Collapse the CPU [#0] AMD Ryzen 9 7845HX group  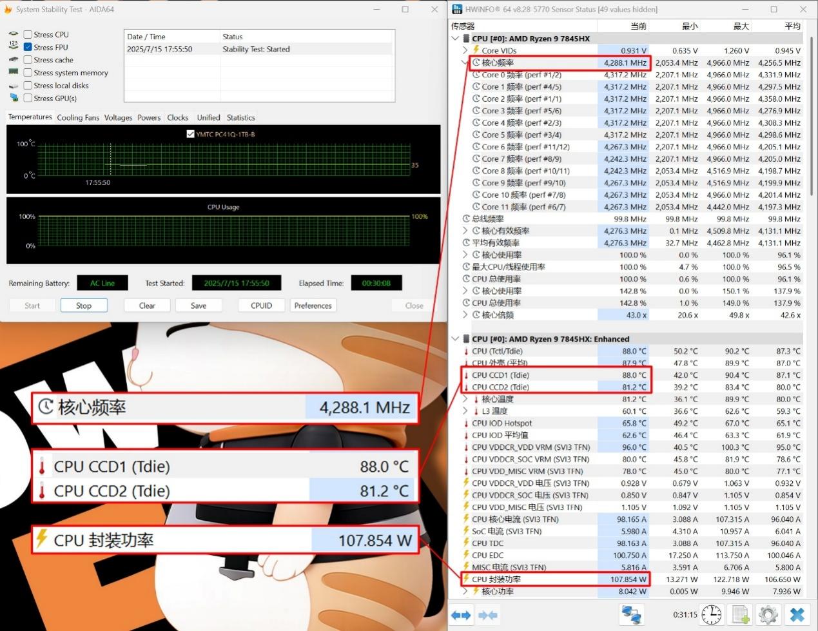tap(456, 39)
